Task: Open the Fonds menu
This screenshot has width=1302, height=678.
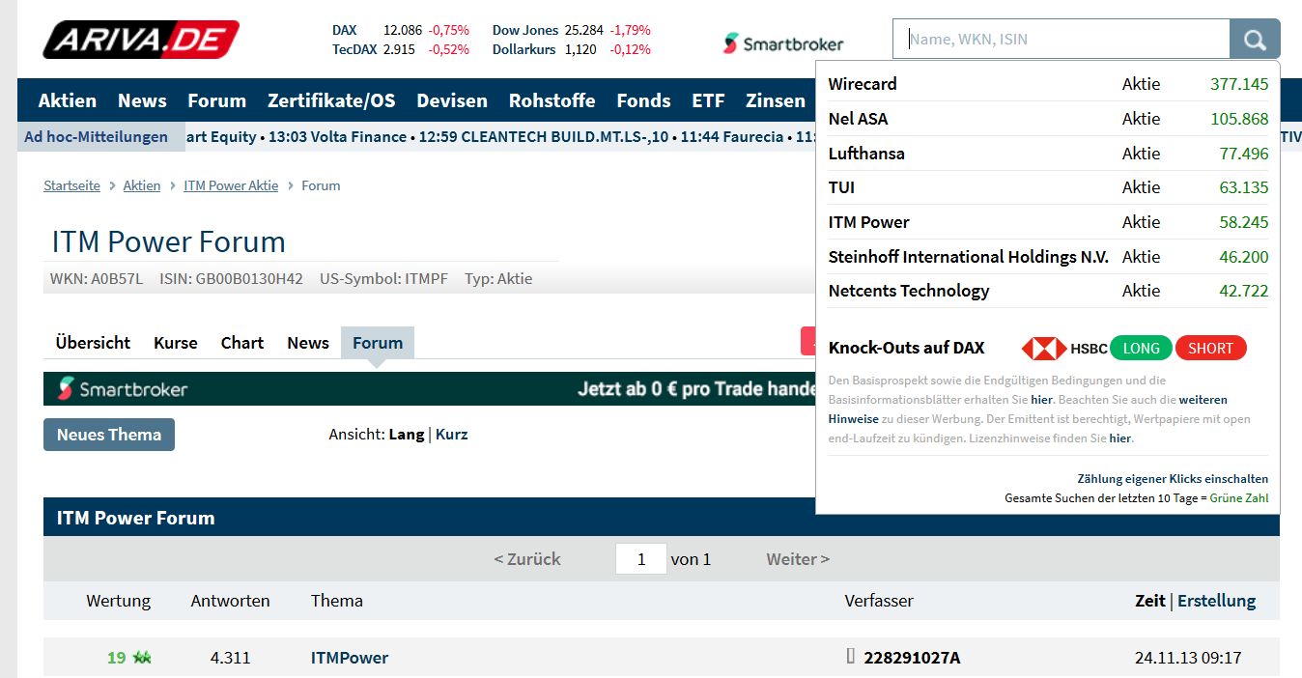Action: 643,100
